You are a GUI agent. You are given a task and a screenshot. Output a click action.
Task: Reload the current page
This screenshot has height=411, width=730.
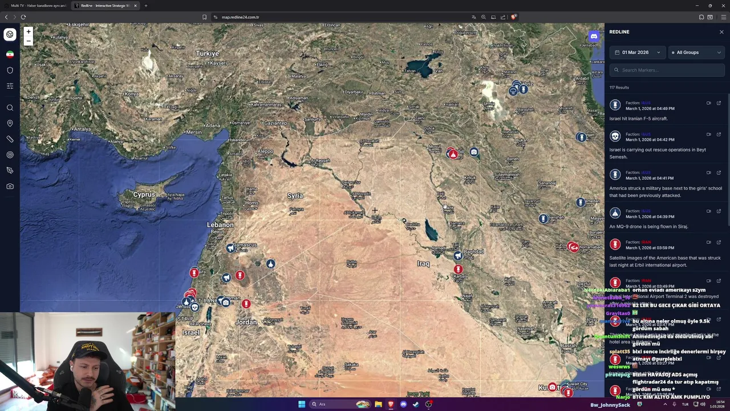pyautogui.click(x=23, y=17)
